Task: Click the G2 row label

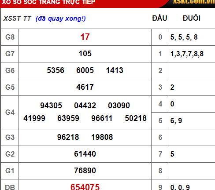Action: [10, 154]
